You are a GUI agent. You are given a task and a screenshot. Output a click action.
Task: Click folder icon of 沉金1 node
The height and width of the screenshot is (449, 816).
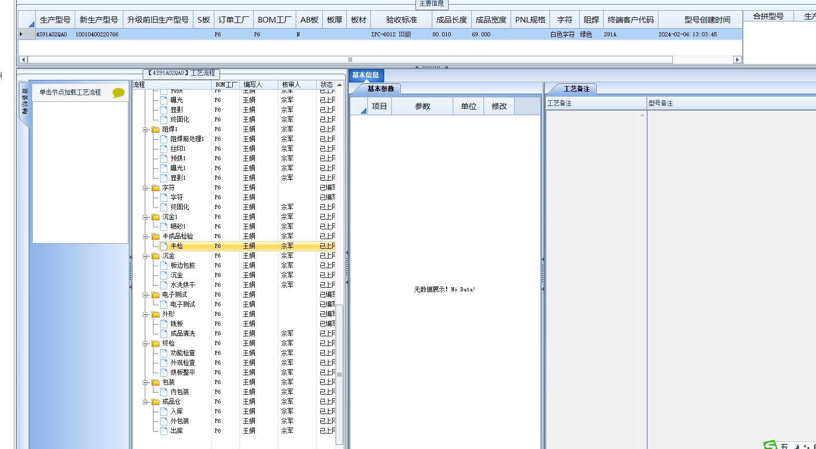(x=156, y=217)
